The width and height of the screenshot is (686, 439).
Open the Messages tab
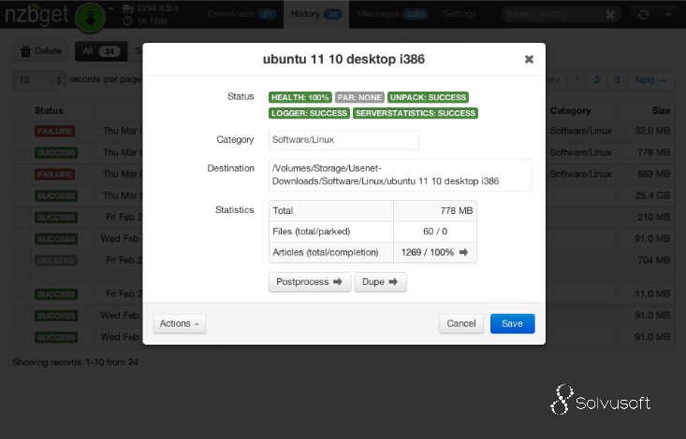tap(391, 14)
